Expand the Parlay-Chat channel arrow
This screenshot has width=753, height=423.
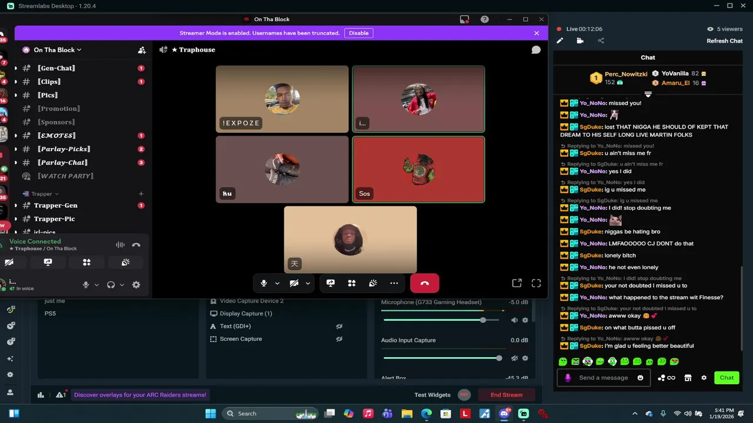tap(16, 163)
